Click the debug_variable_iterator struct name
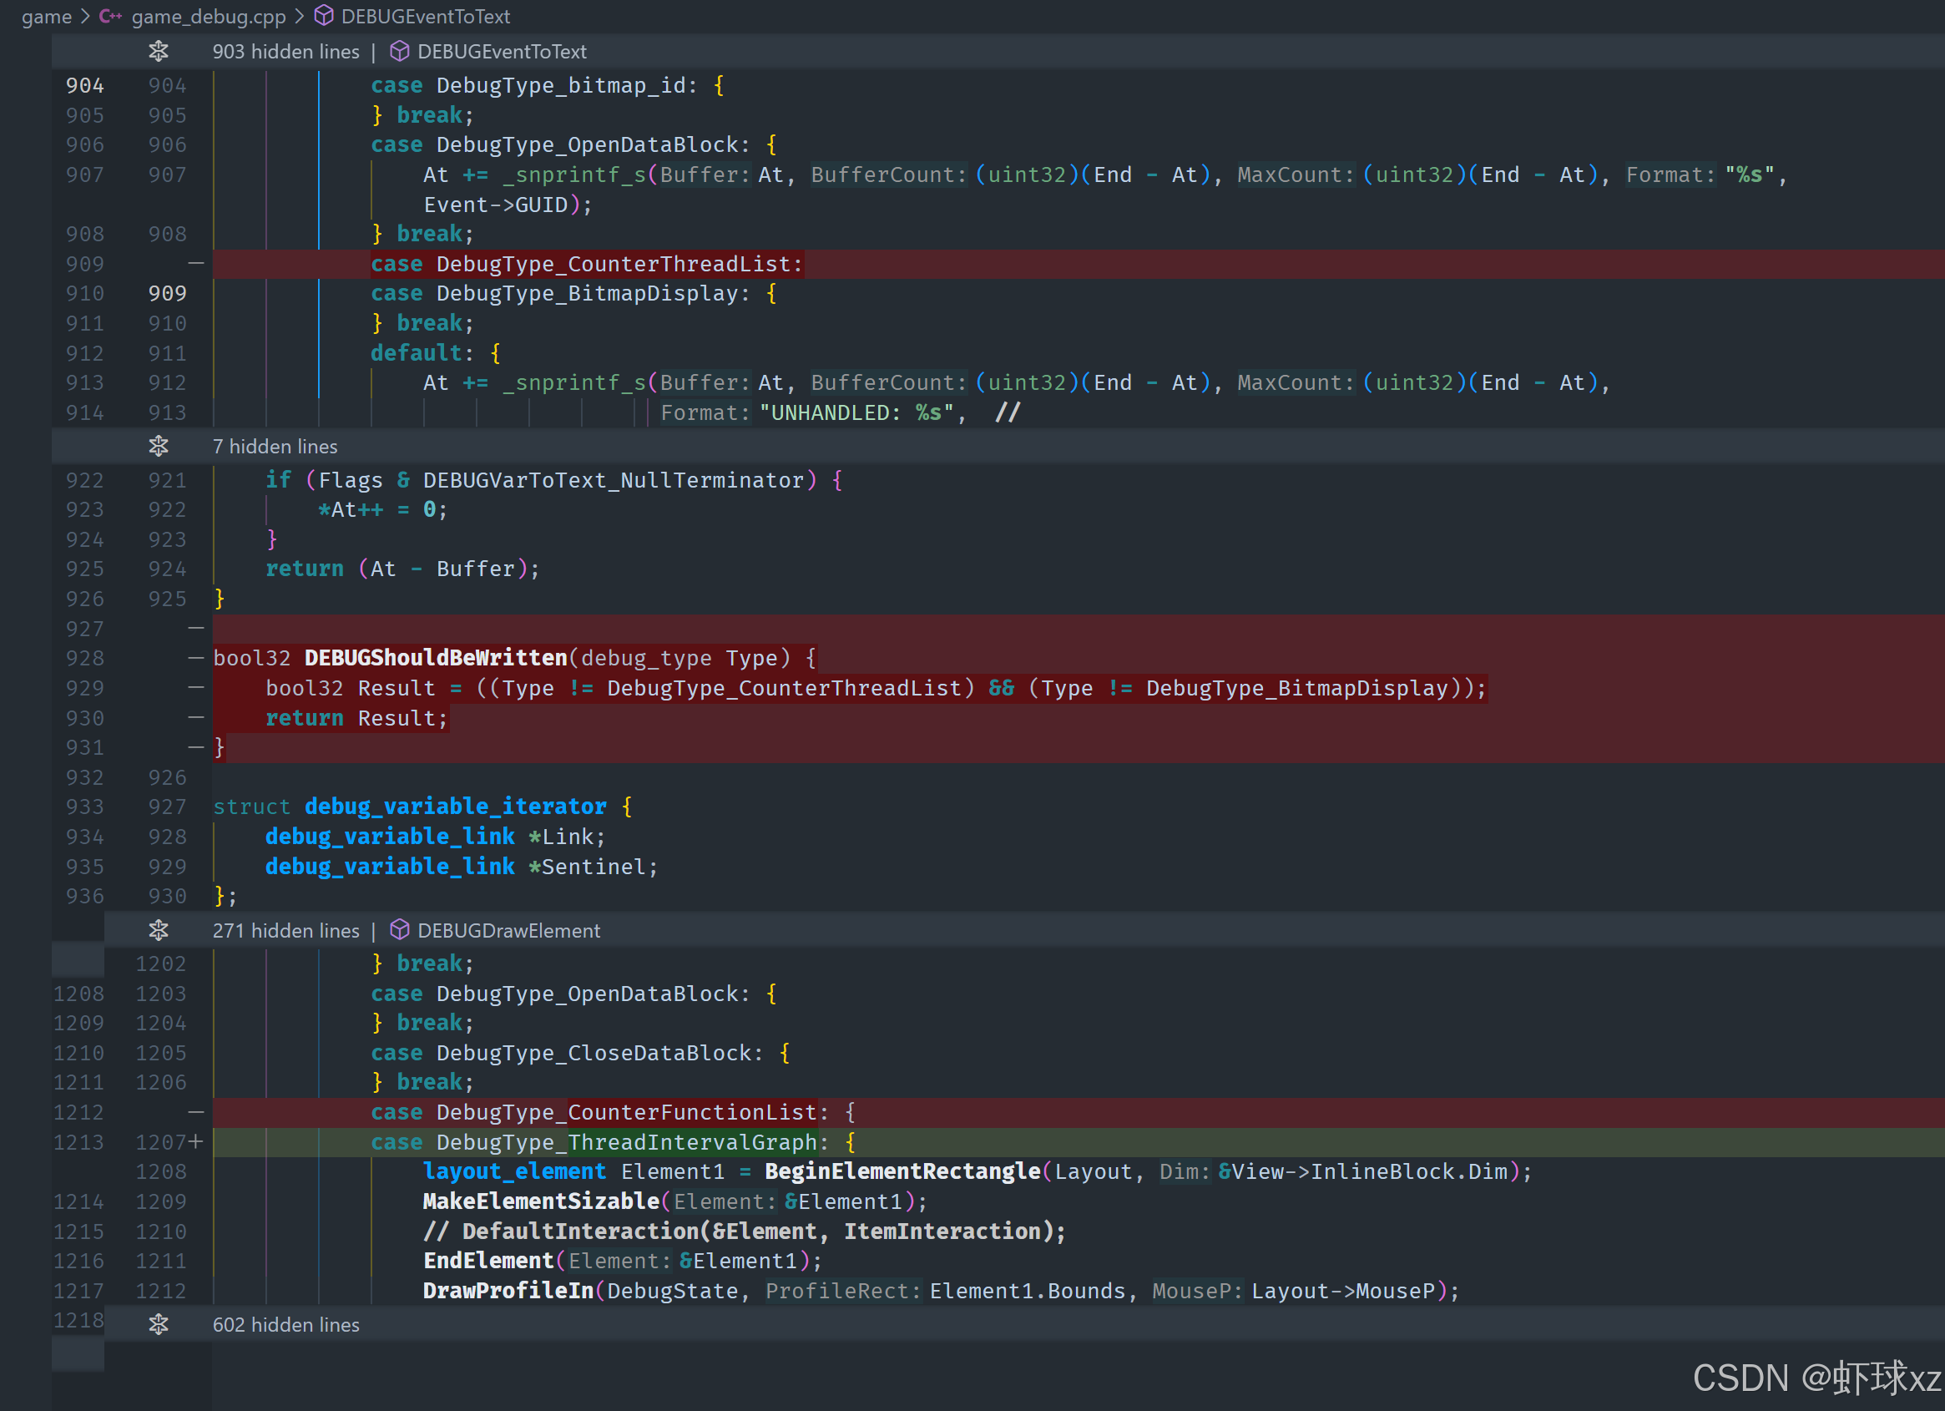Image resolution: width=1945 pixels, height=1411 pixels. tap(456, 807)
